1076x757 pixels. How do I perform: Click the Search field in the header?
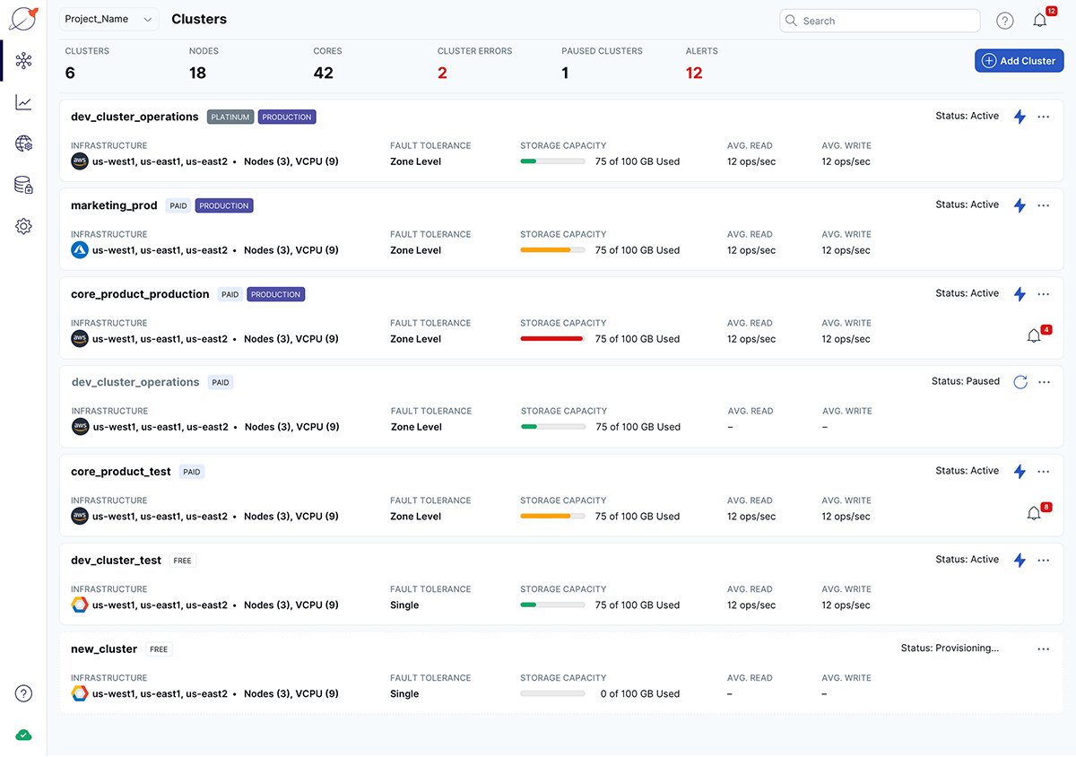pyautogui.click(x=879, y=20)
